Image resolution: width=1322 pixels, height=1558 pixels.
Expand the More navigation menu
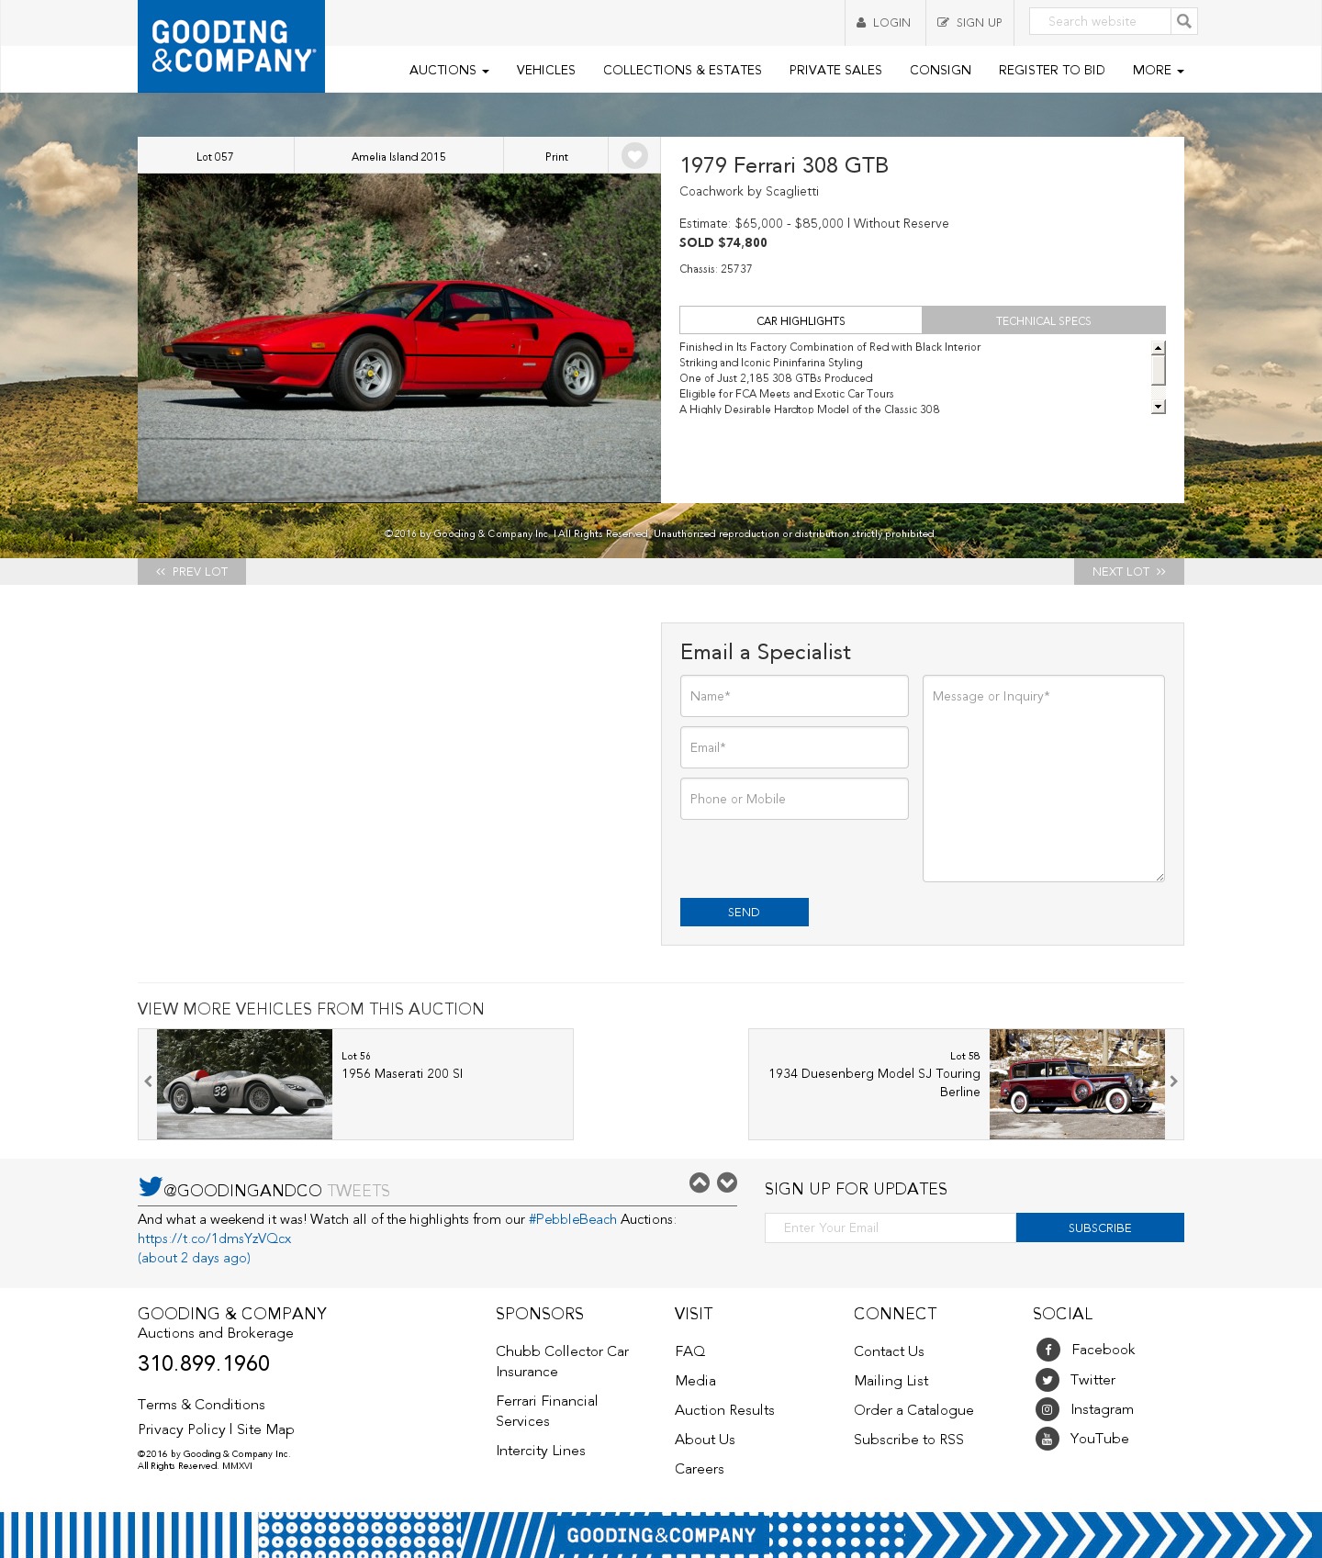pos(1158,70)
